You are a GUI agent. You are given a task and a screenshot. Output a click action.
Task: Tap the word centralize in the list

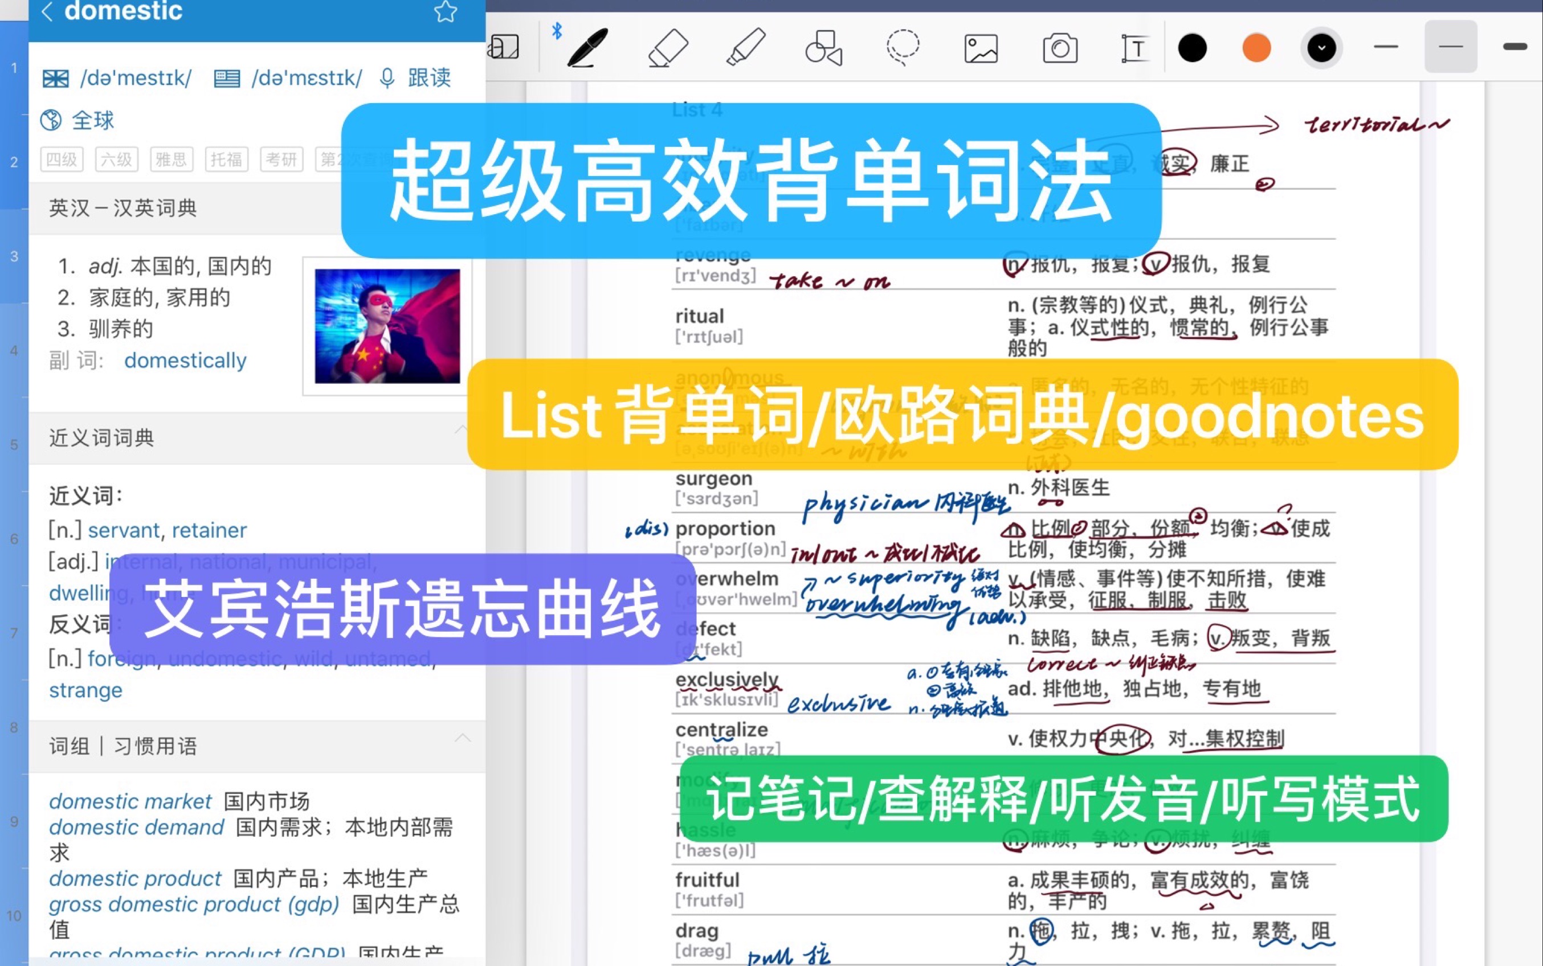tap(721, 730)
